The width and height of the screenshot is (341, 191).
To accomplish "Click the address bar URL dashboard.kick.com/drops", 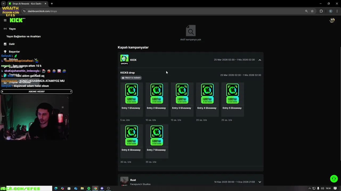I will pos(42,11).
